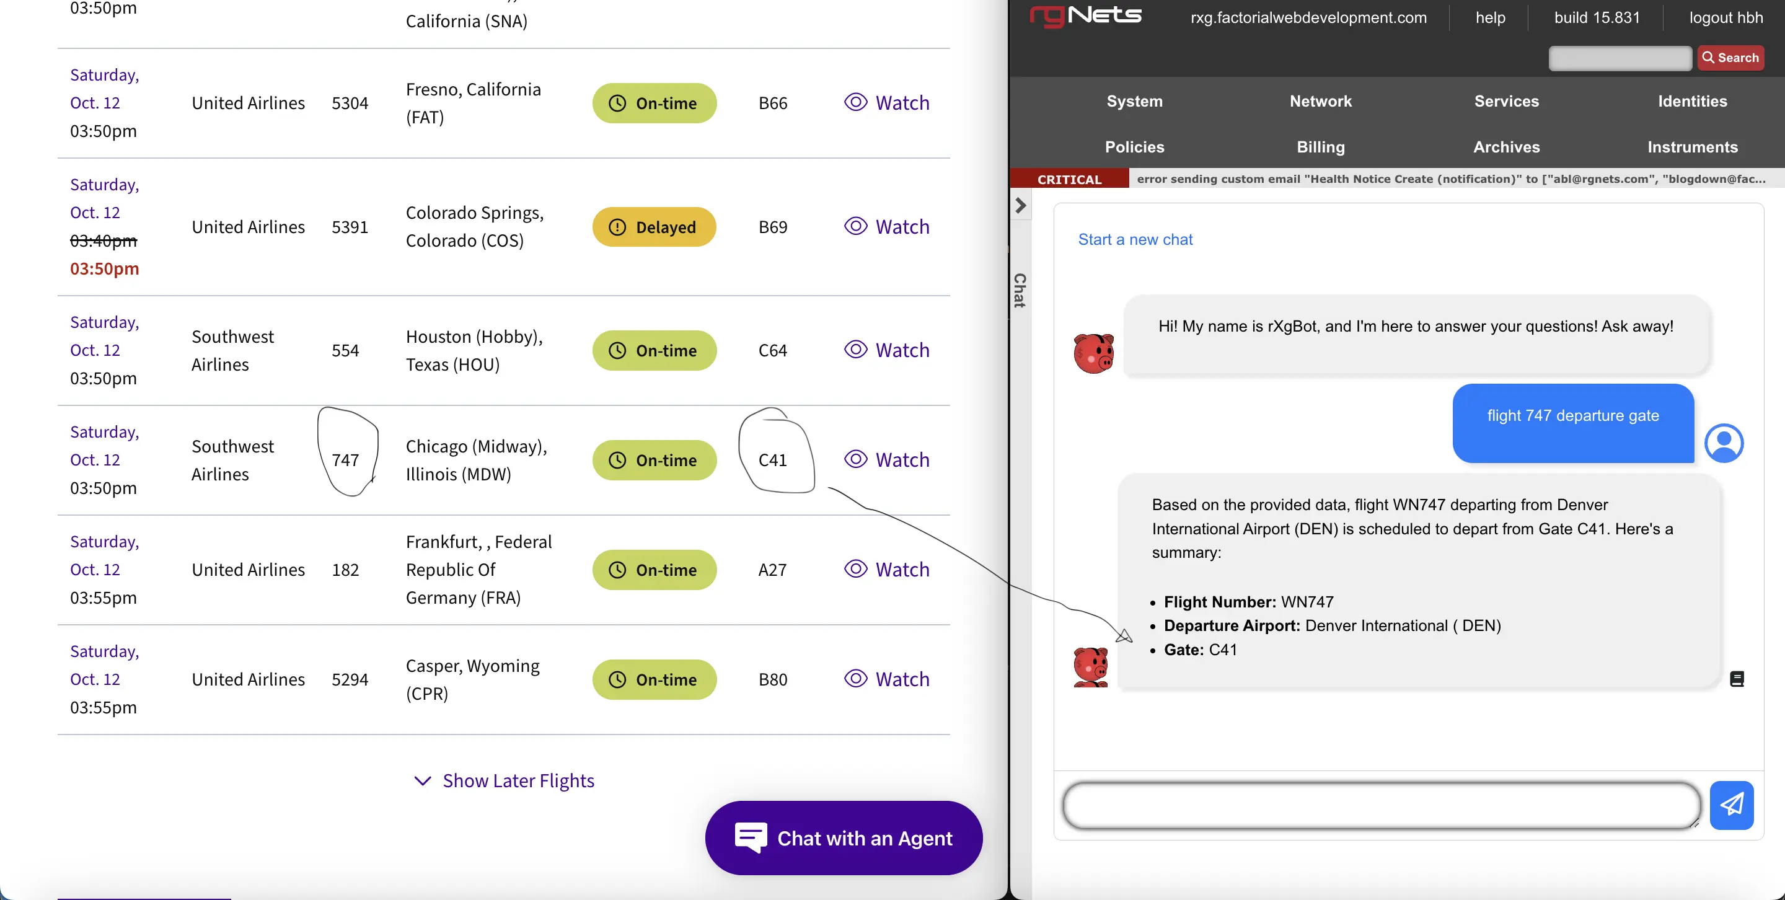
Task: Select the revised 03:50pm delayed time
Action: (x=105, y=269)
